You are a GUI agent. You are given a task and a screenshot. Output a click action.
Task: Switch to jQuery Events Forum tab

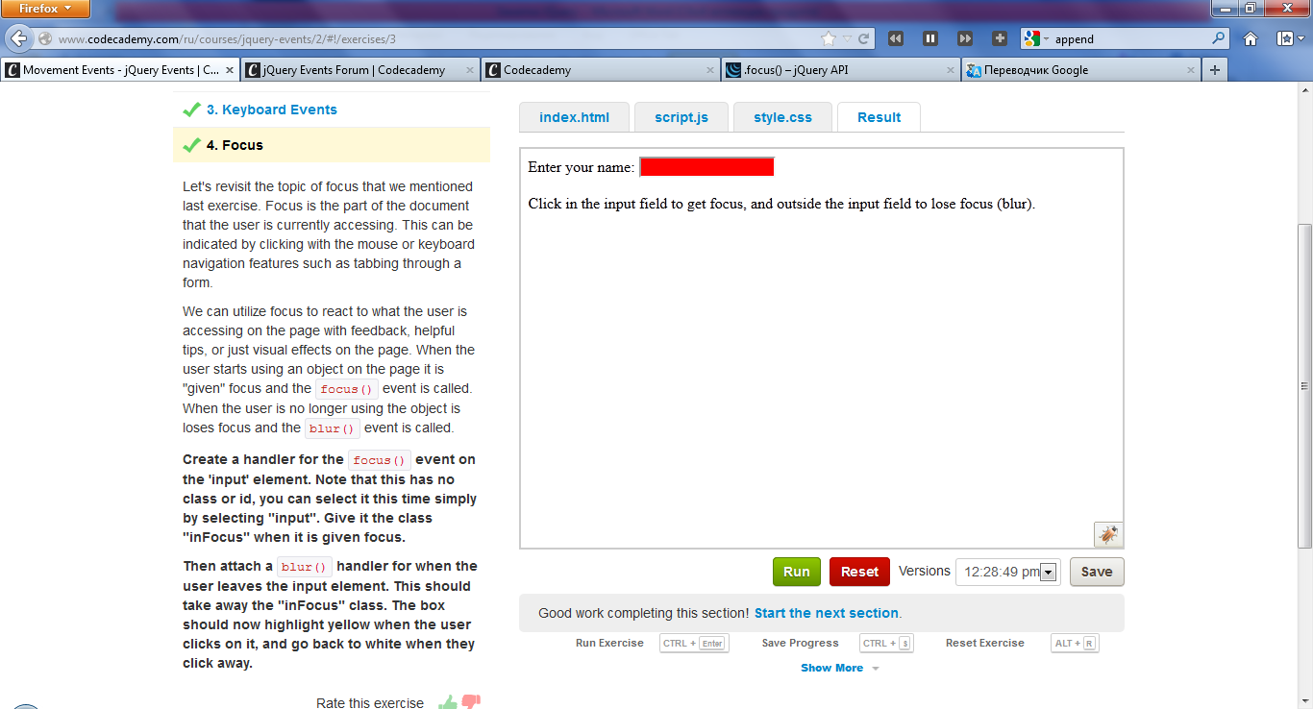click(360, 70)
